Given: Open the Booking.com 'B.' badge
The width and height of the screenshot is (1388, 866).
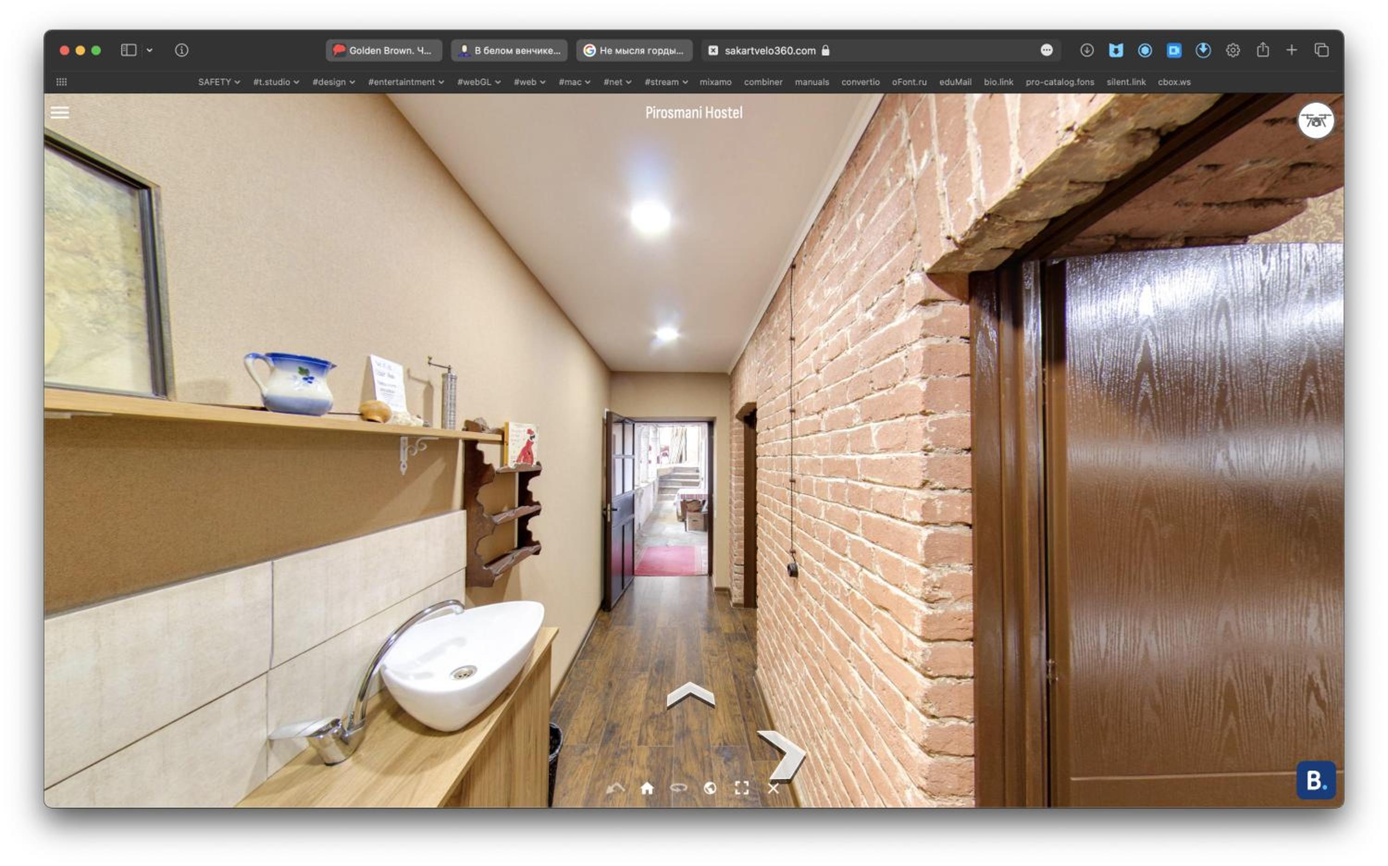Looking at the screenshot, I should click(1315, 779).
